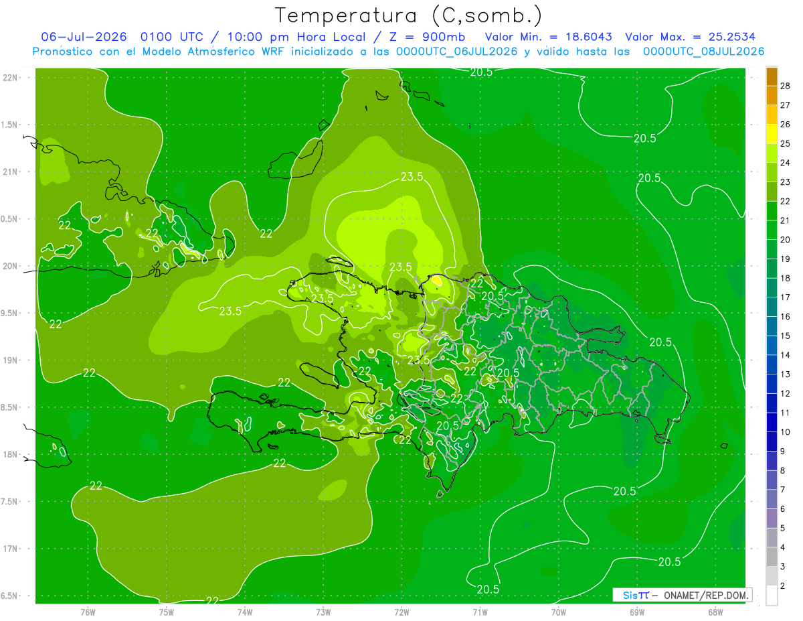Image resolution: width=803 pixels, height=621 pixels.
Task: Click the '70W' longitude axis label
Action: click(559, 612)
